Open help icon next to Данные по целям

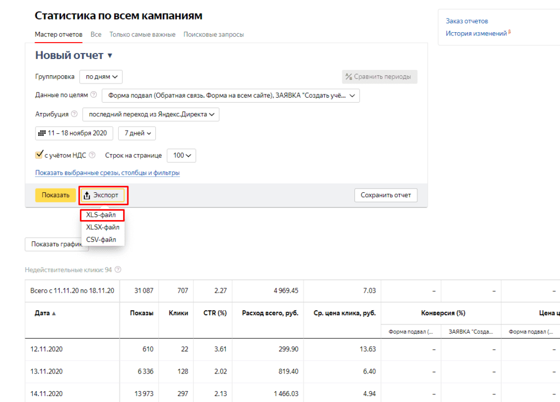[x=94, y=95]
